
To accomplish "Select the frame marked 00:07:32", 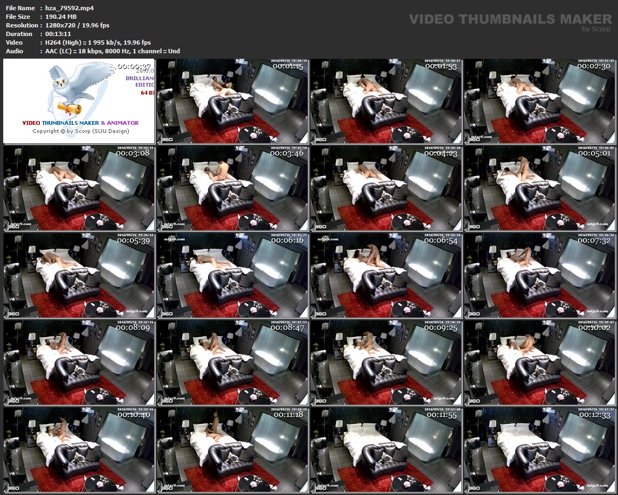I will pyautogui.click(x=540, y=275).
